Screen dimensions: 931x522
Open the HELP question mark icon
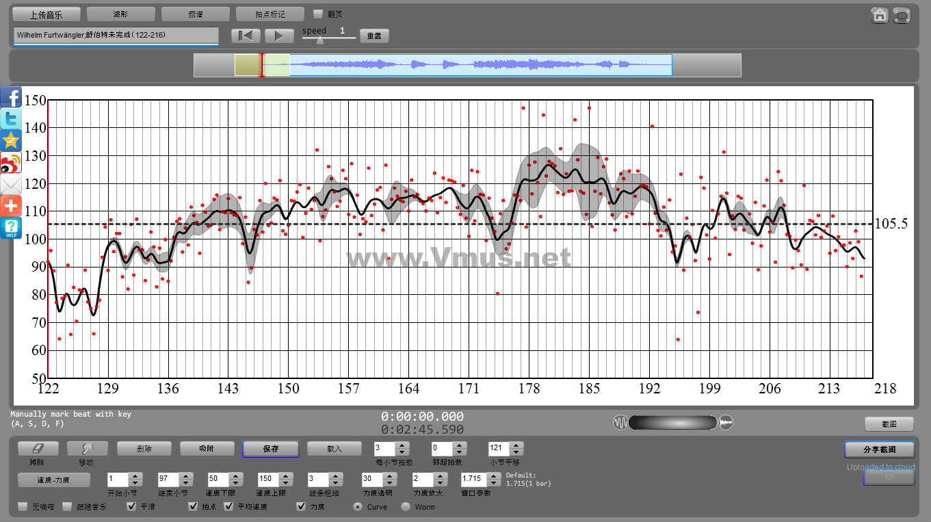click(11, 228)
